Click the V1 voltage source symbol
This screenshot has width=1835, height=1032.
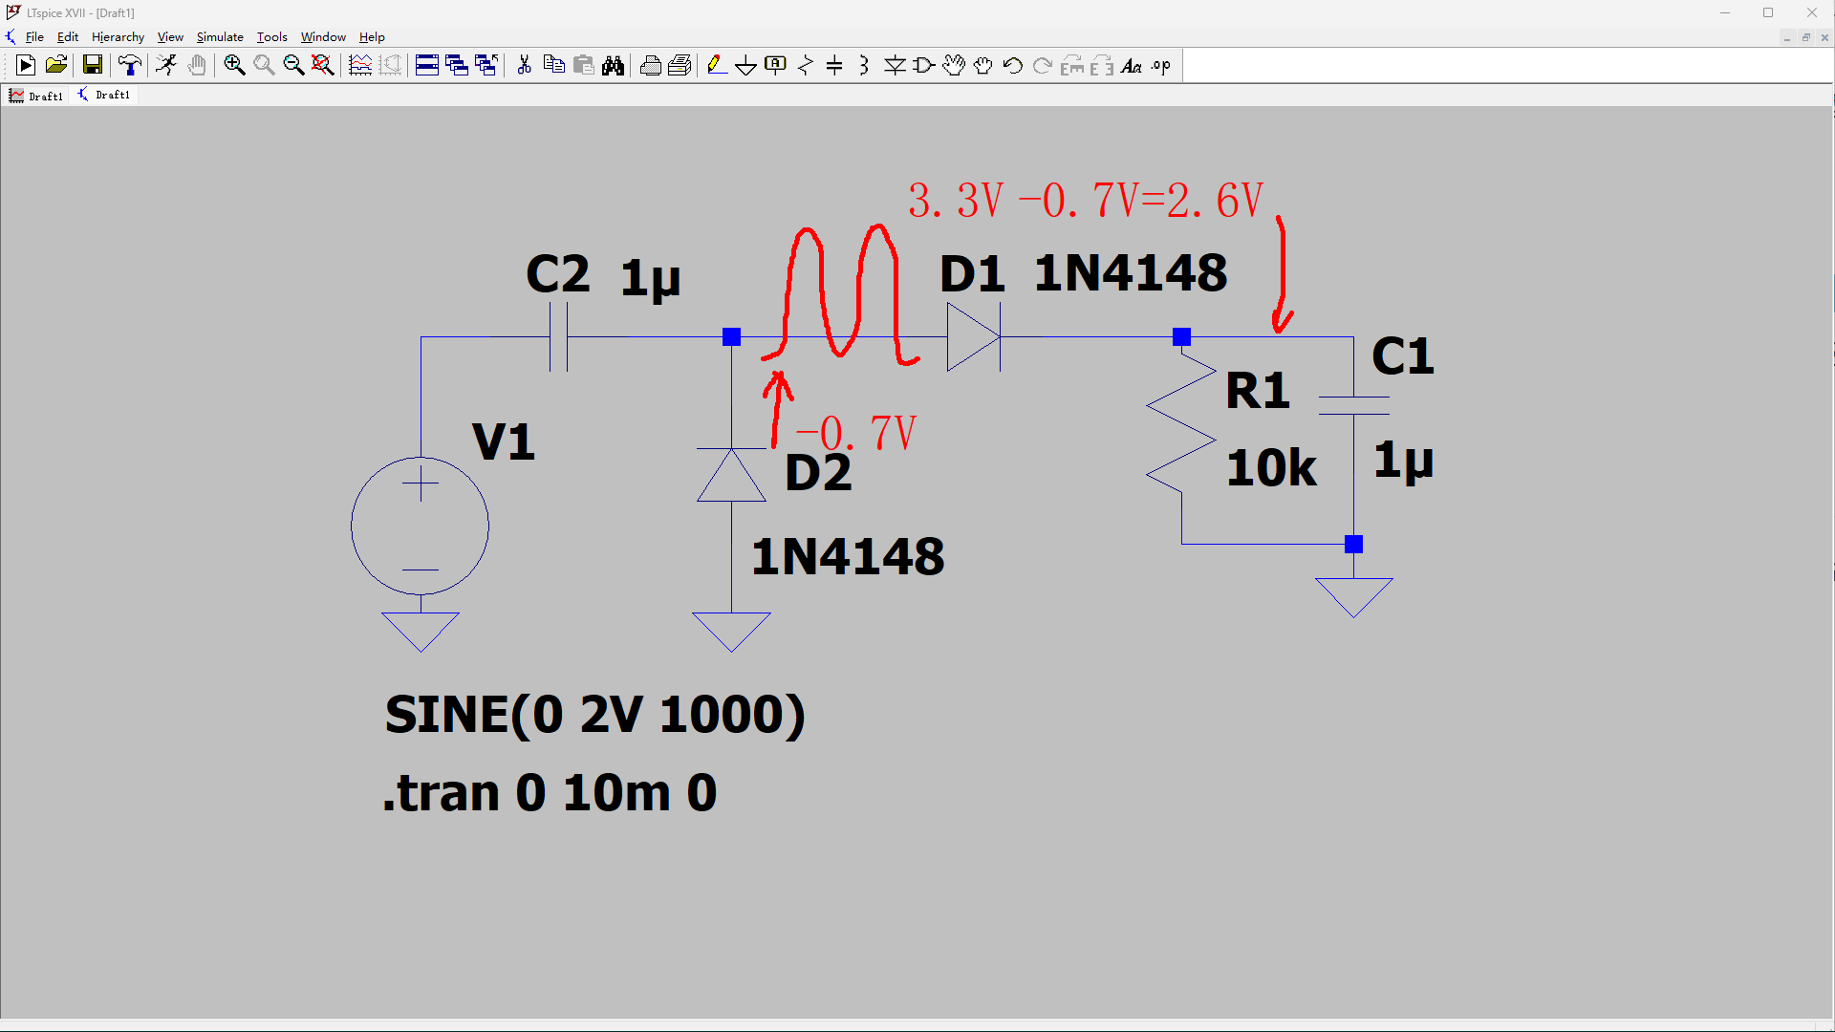pos(420,526)
